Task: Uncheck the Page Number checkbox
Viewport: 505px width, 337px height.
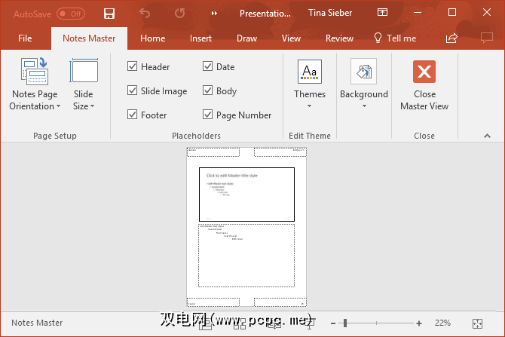Action: (208, 115)
